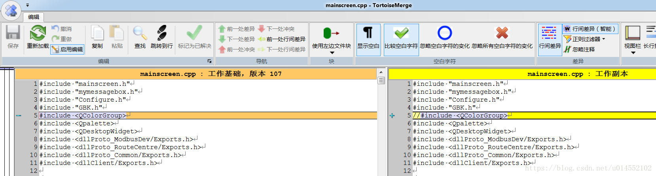The height and width of the screenshot is (176, 656).
Task: Click right pane line 1 mainscreen.h include
Action: point(461,84)
